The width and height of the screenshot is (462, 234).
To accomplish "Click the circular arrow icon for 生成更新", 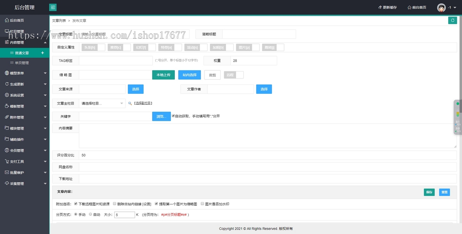I will click(x=7, y=84).
